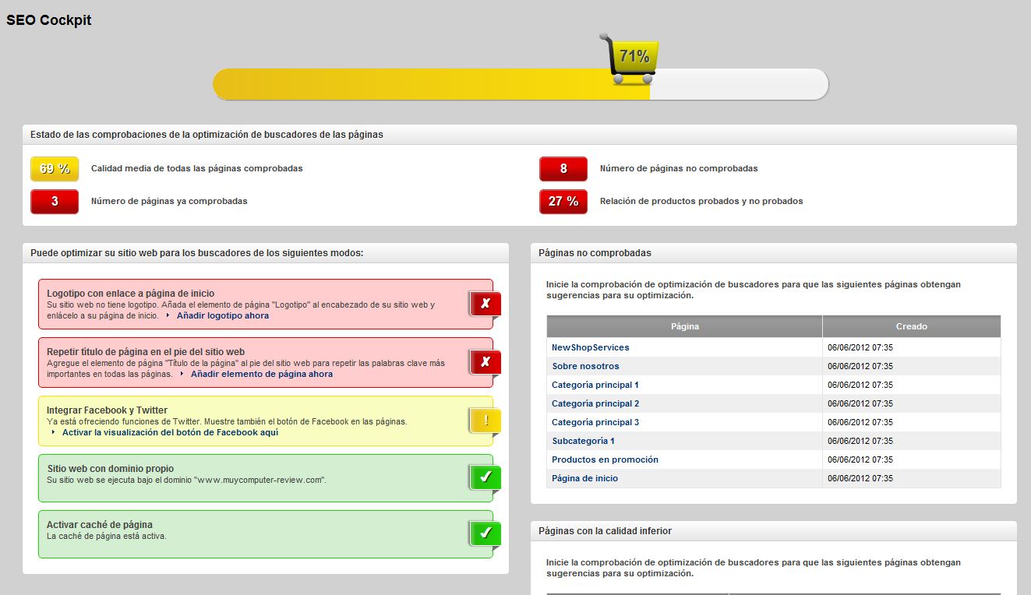The image size is (1031, 595).
Task: Click the red badge showing 8 unverified pages
Action: [563, 168]
